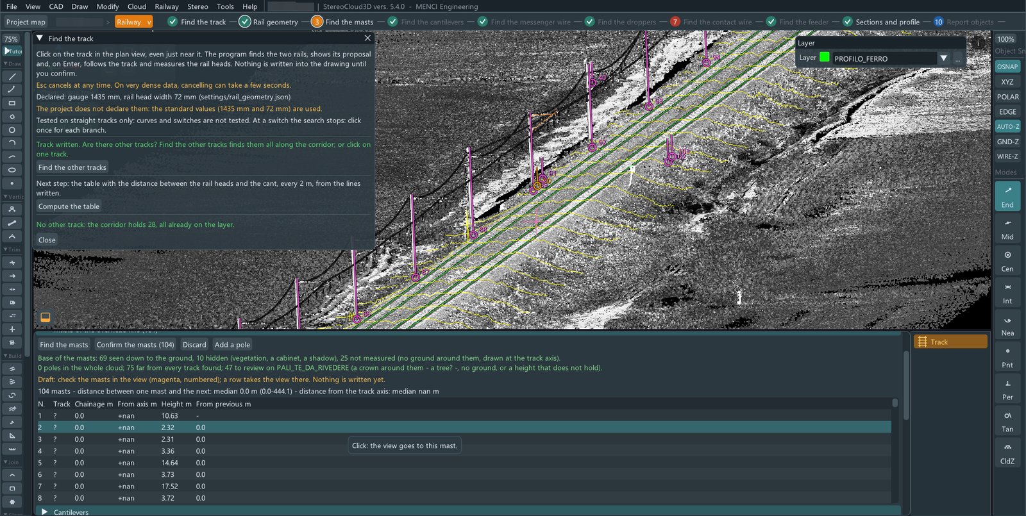Select the Rectangle draw tool
Viewport: 1026px width, 516px height.
click(x=12, y=103)
